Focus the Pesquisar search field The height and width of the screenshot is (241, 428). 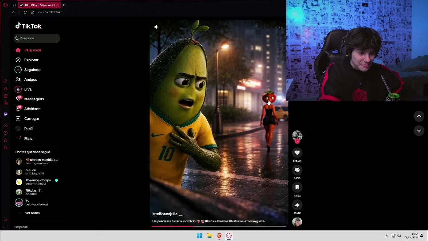(37, 38)
